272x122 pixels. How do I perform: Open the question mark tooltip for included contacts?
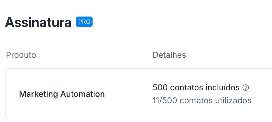[x=245, y=88]
